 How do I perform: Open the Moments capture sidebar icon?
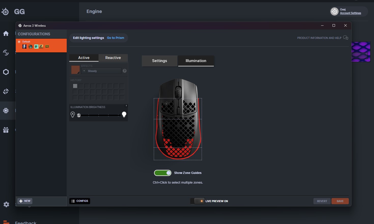(x=6, y=91)
